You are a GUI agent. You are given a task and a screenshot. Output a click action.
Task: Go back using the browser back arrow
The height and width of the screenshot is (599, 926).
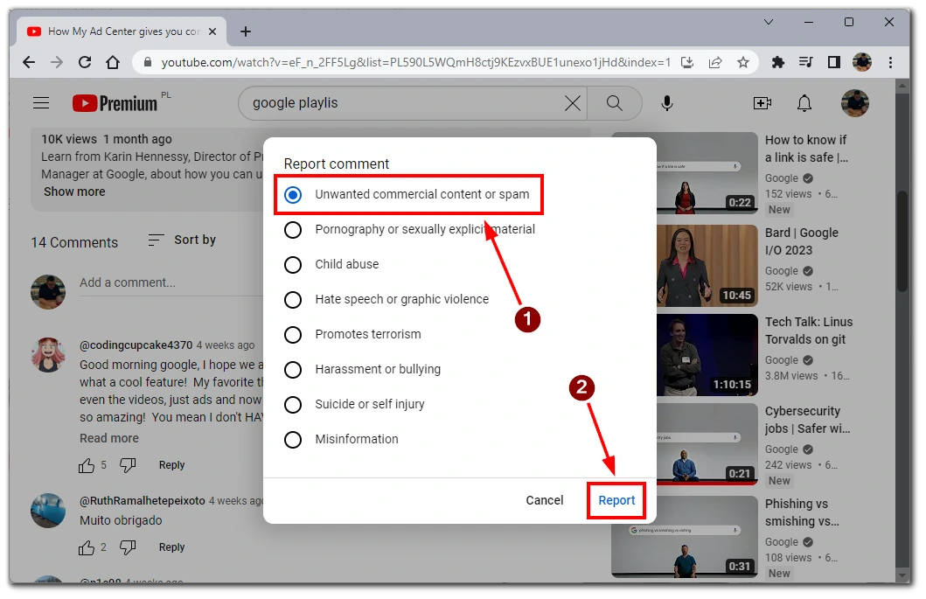click(x=28, y=62)
